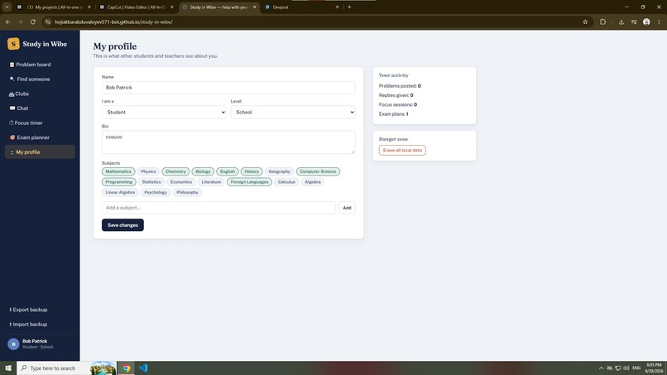The width and height of the screenshot is (667, 375).
Task: Toggle the Statistics subject chip
Action: point(151,182)
